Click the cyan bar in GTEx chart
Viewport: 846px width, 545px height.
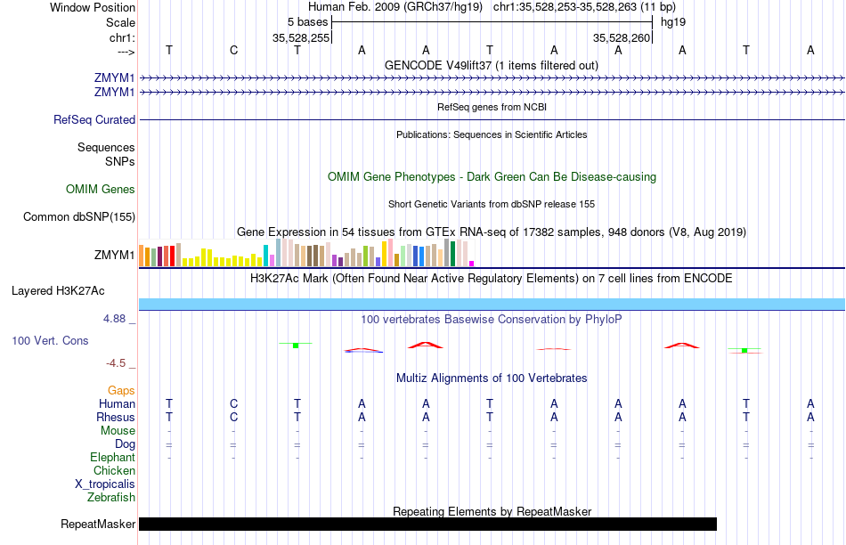(x=265, y=256)
